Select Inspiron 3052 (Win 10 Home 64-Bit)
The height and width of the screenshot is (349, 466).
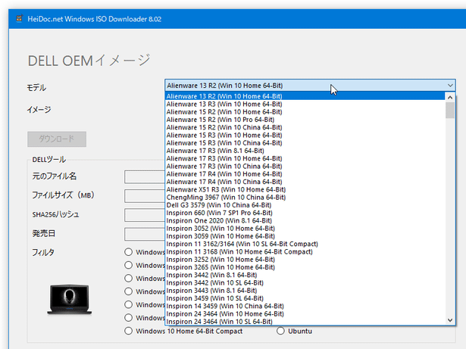(x=305, y=228)
